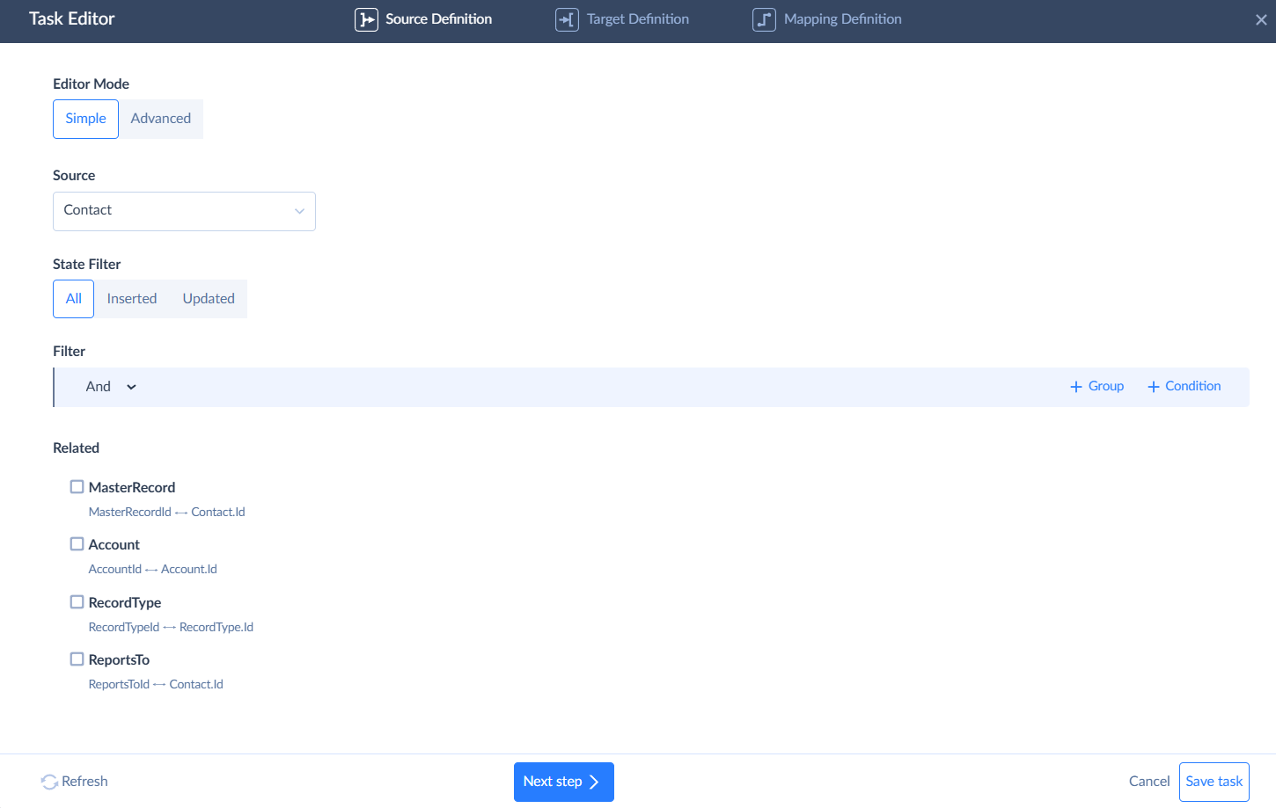Click the plus icon beside Condition

1152,386
